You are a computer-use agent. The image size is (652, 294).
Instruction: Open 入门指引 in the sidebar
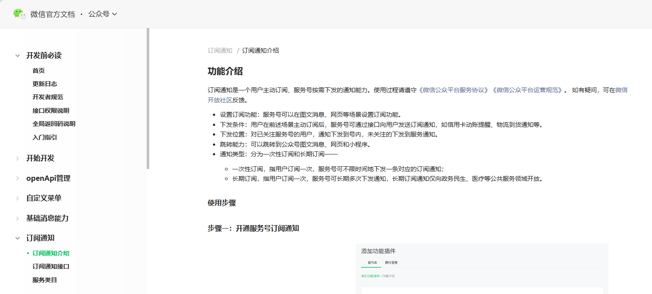tap(45, 137)
